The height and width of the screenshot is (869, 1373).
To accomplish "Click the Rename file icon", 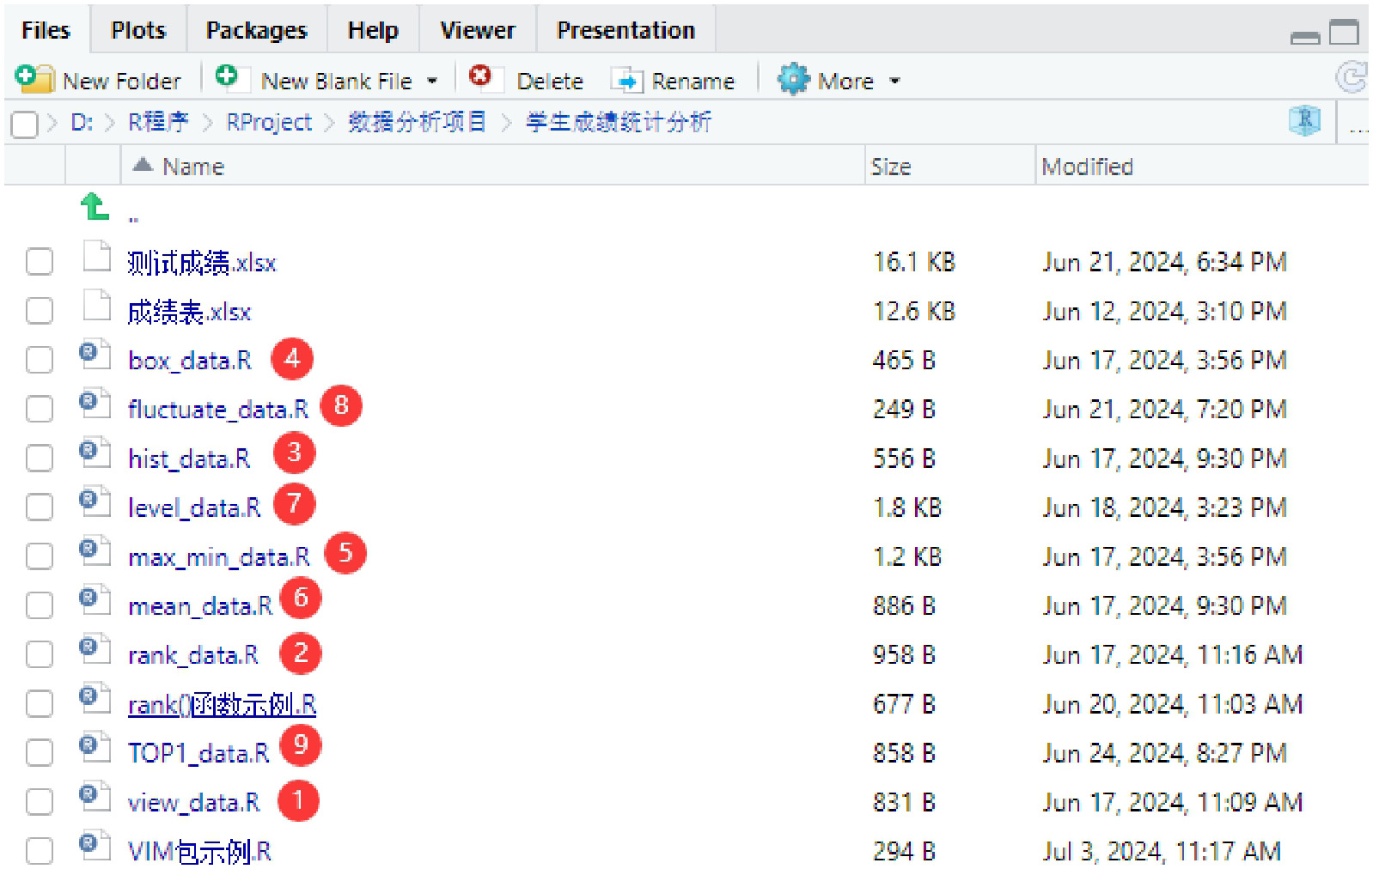I will (626, 81).
